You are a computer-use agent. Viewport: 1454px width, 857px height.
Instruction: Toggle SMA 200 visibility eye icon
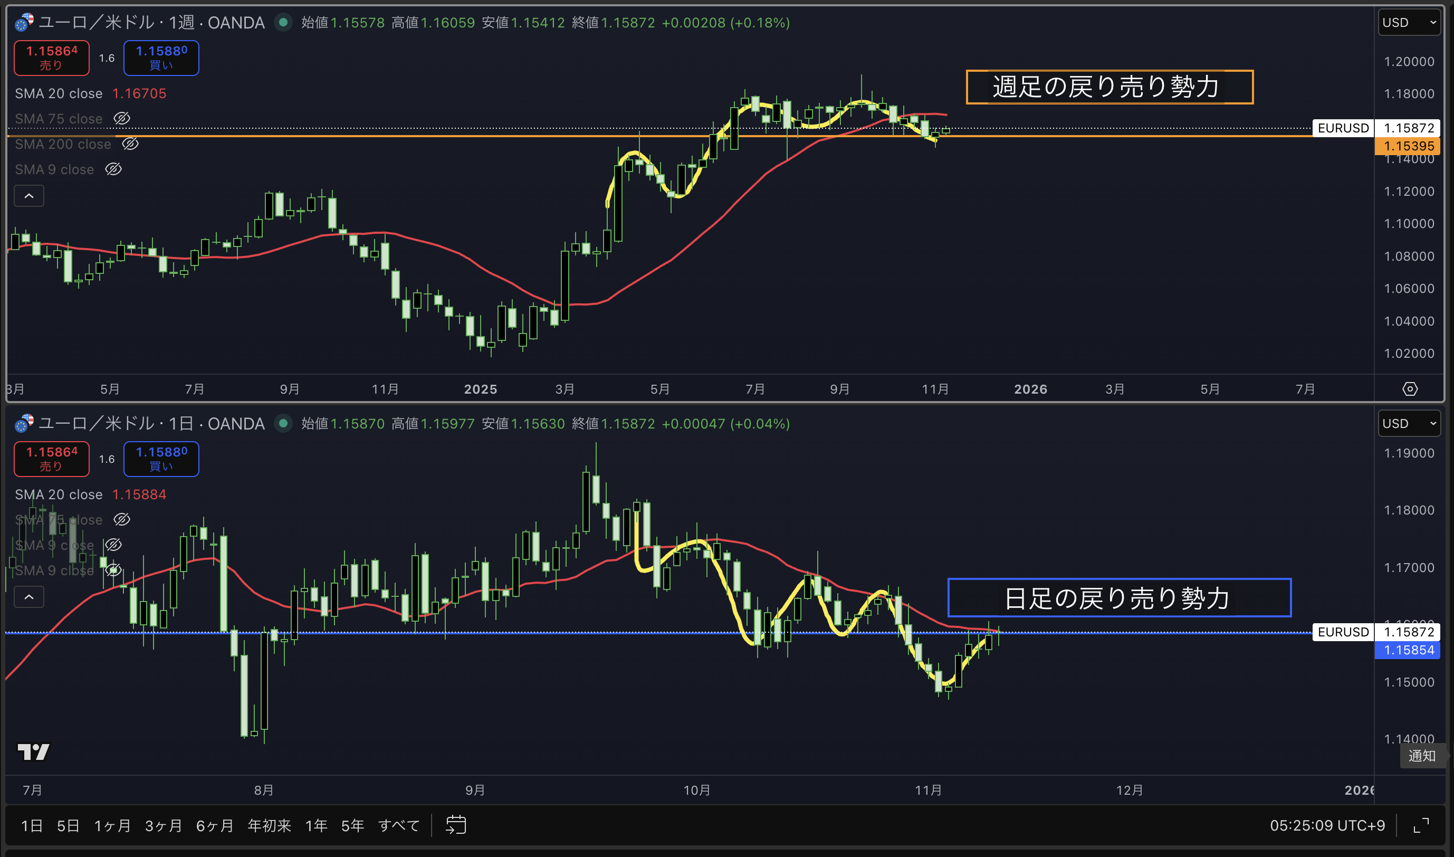click(x=130, y=144)
